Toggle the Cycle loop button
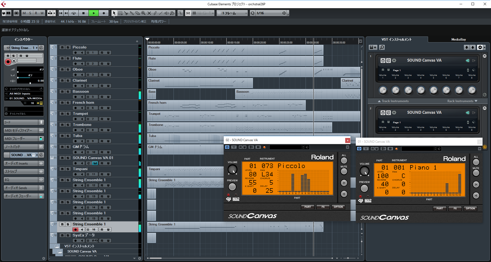491x262 pixels. [x=74, y=13]
